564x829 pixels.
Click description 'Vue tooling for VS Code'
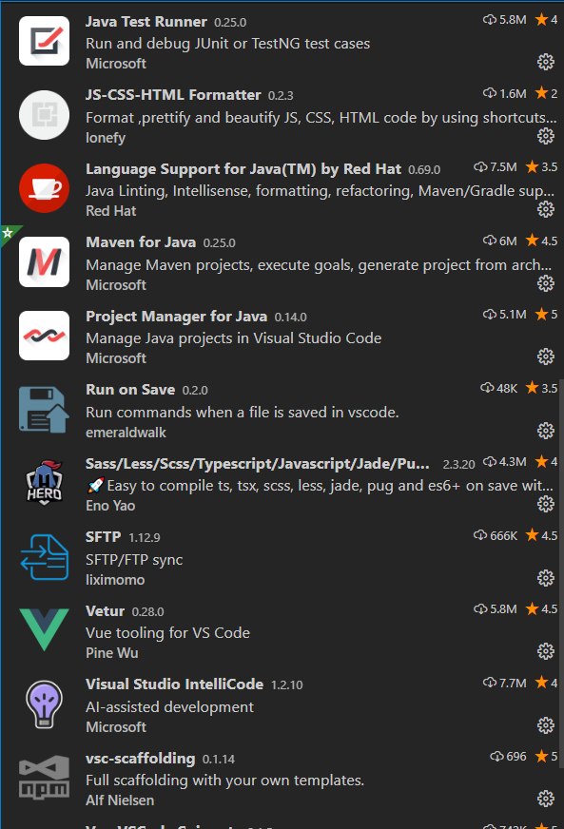click(x=167, y=633)
